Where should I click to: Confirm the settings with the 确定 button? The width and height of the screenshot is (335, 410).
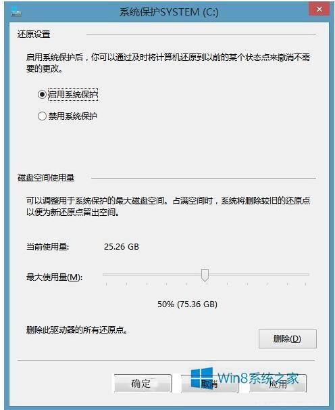143,384
